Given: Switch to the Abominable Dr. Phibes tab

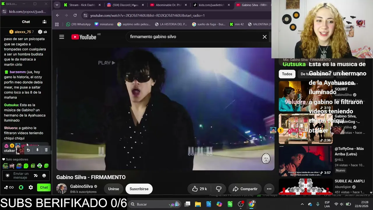Looking at the screenshot, I should pyautogui.click(x=166, y=5).
